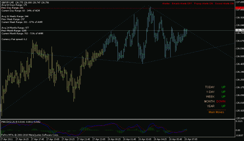Click the 'Prev Month Range: 1285' label
The image size is (244, 141).
(14, 31)
